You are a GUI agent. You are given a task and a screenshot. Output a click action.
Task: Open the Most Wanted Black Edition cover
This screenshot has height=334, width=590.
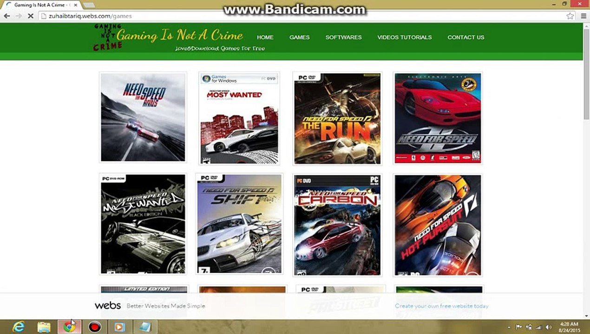[143, 224]
